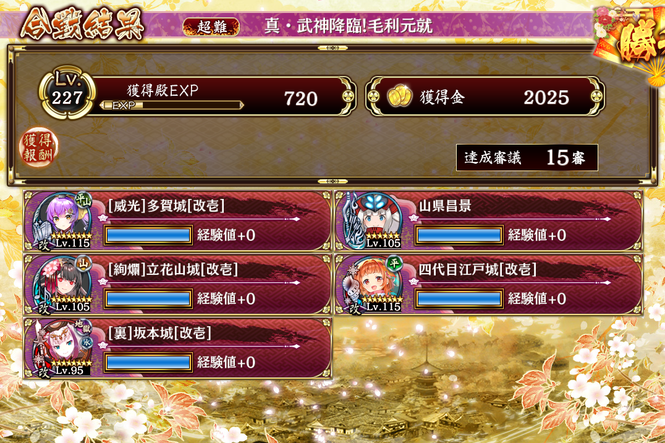Click the 超難 difficulty badge
665x443 pixels.
coord(211,27)
